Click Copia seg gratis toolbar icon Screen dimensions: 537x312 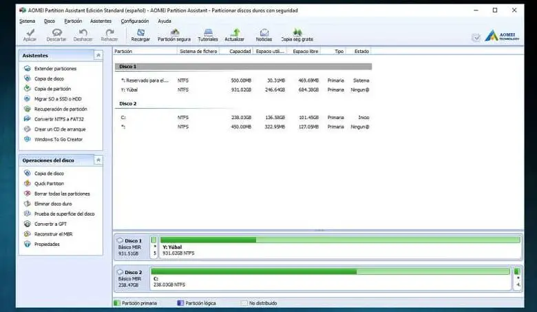click(297, 35)
